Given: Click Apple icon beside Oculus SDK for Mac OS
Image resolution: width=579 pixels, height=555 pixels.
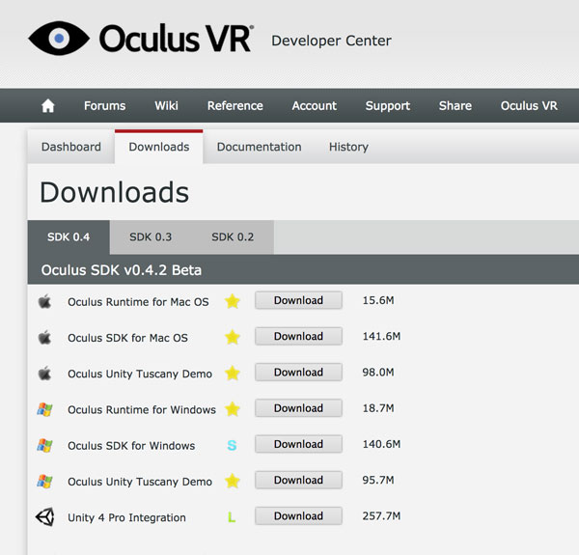Looking at the screenshot, I should [44, 337].
